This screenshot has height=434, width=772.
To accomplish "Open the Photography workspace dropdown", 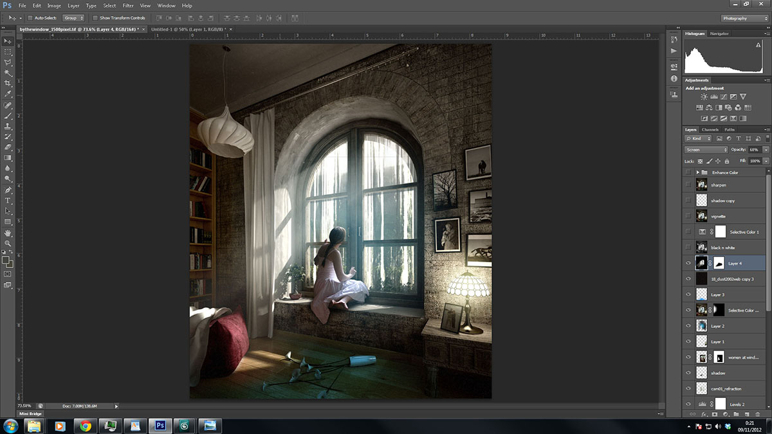I will pos(745,19).
